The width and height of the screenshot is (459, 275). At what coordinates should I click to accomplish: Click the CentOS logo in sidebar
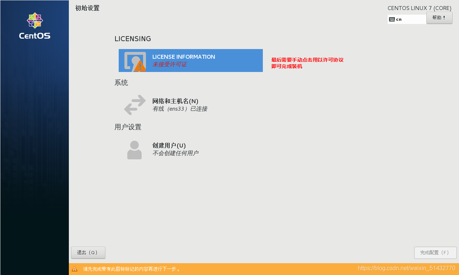(x=35, y=26)
